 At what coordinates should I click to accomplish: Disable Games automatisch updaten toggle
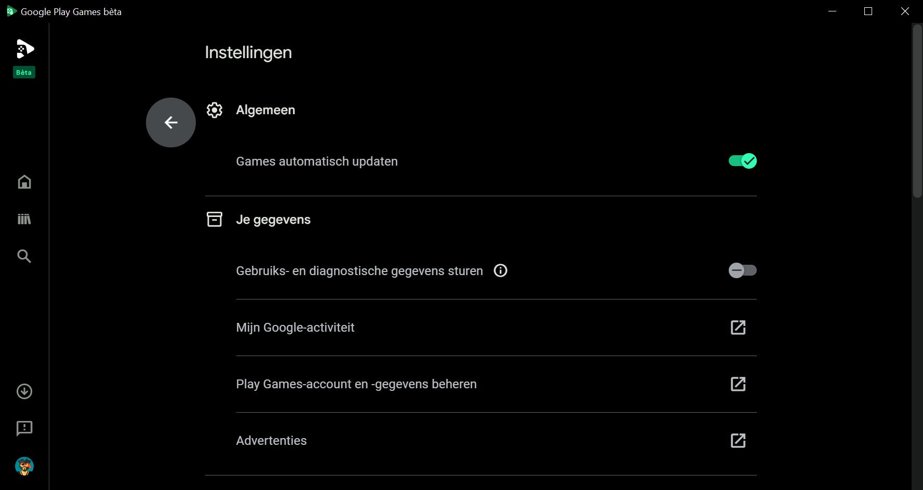[x=742, y=161]
